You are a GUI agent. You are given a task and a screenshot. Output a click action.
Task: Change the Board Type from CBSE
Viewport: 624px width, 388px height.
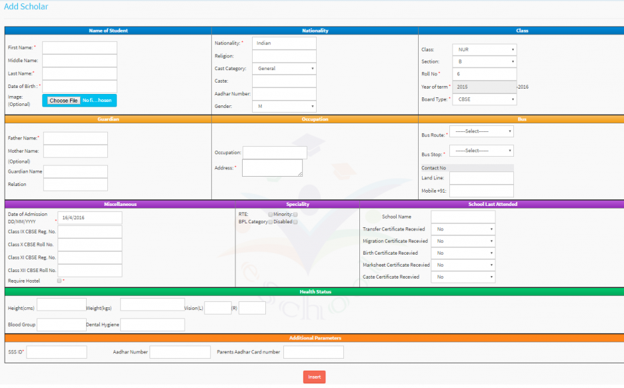coord(485,99)
